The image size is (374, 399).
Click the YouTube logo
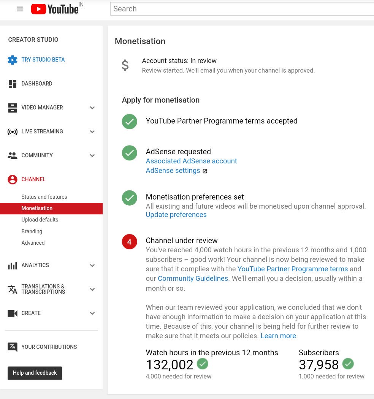point(55,9)
